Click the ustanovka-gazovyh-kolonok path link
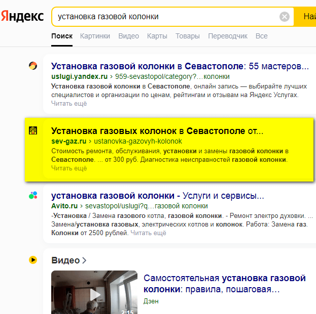 click(x=138, y=141)
